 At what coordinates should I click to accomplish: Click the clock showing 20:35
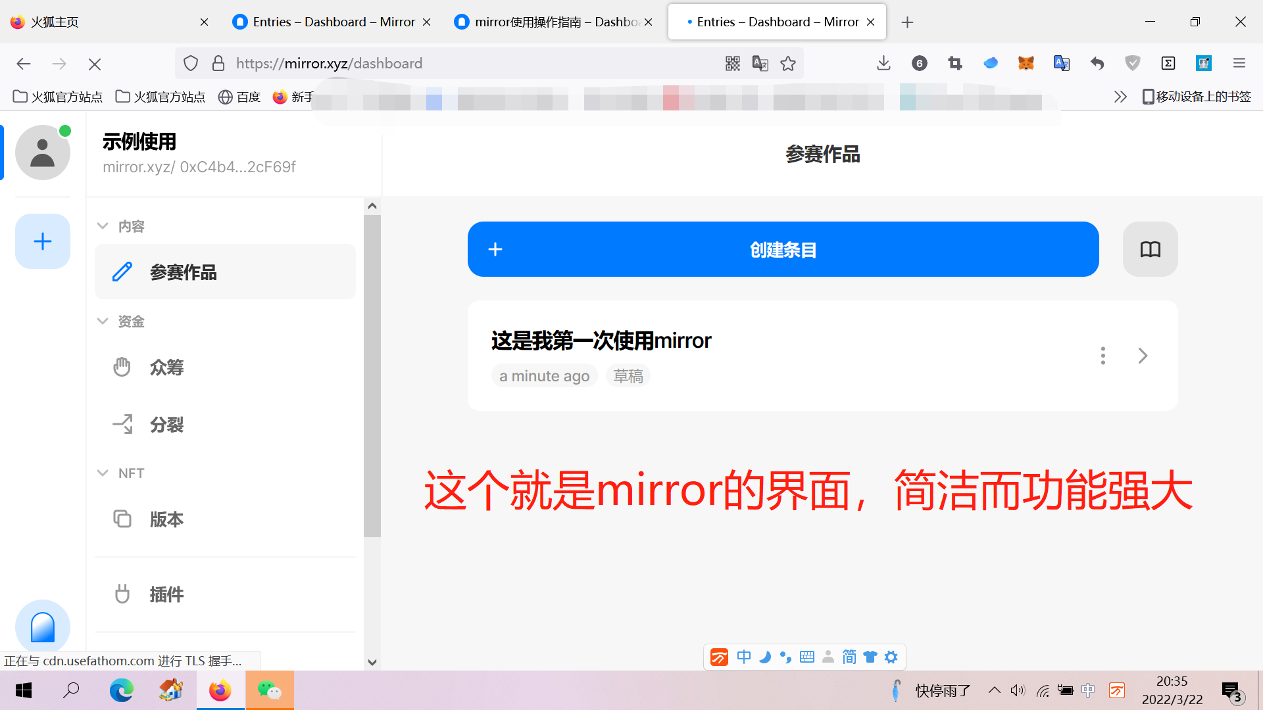pyautogui.click(x=1172, y=681)
